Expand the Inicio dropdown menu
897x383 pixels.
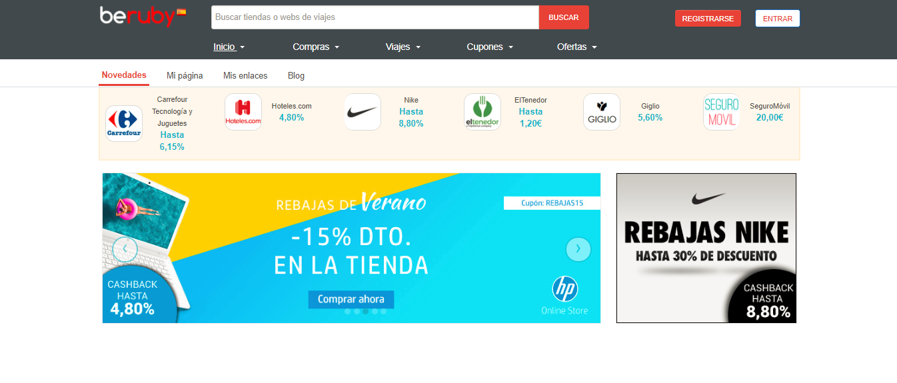coord(229,47)
